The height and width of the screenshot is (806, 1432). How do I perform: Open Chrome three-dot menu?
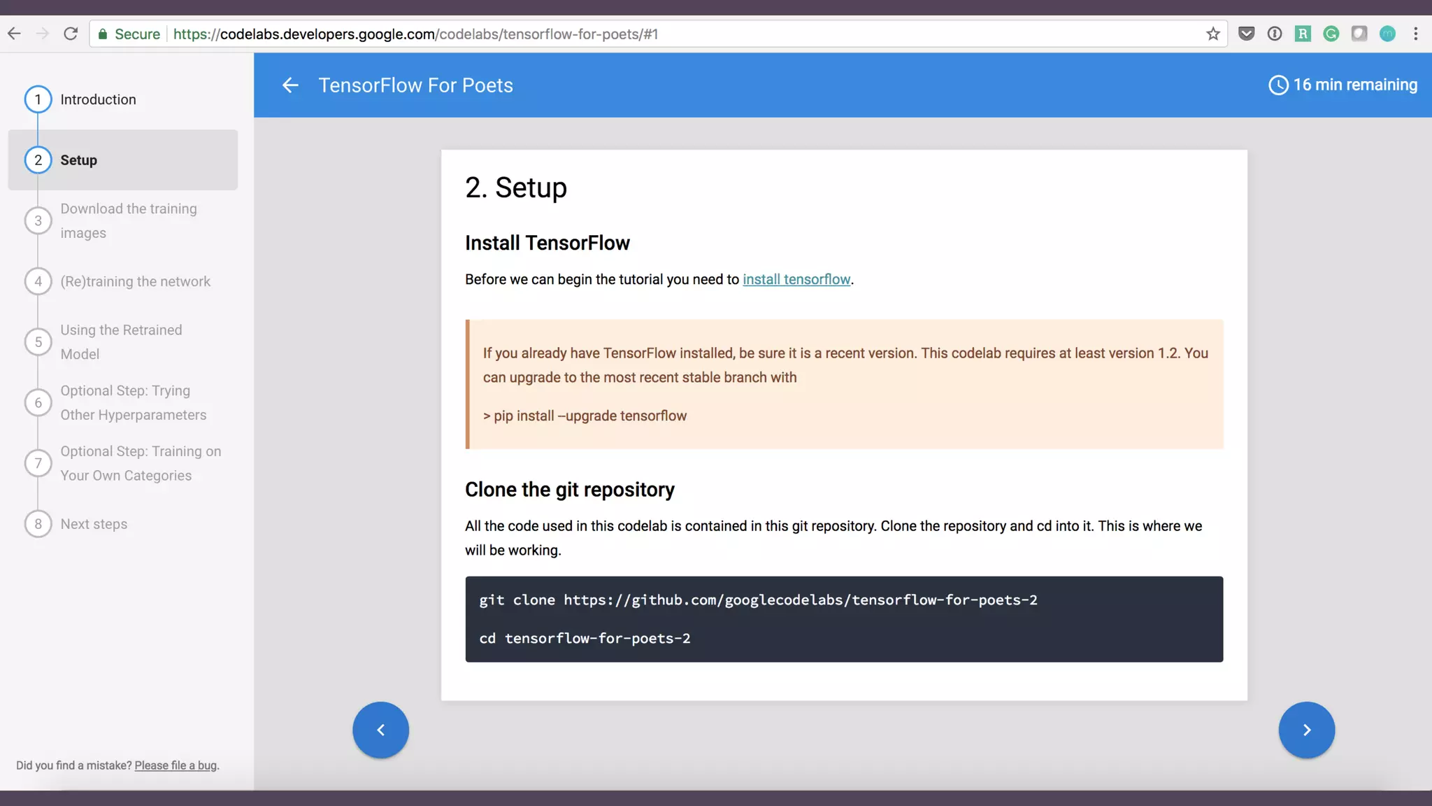click(1416, 34)
